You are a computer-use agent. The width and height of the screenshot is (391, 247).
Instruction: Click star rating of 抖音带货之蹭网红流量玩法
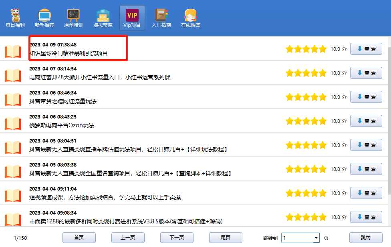306,97
